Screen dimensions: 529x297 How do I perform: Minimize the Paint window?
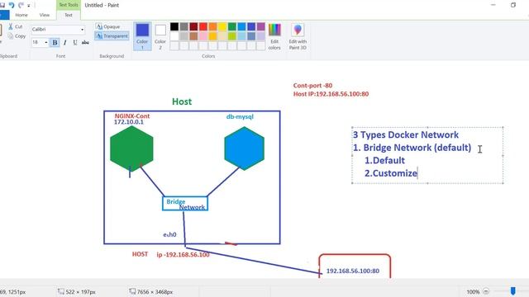(493, 5)
